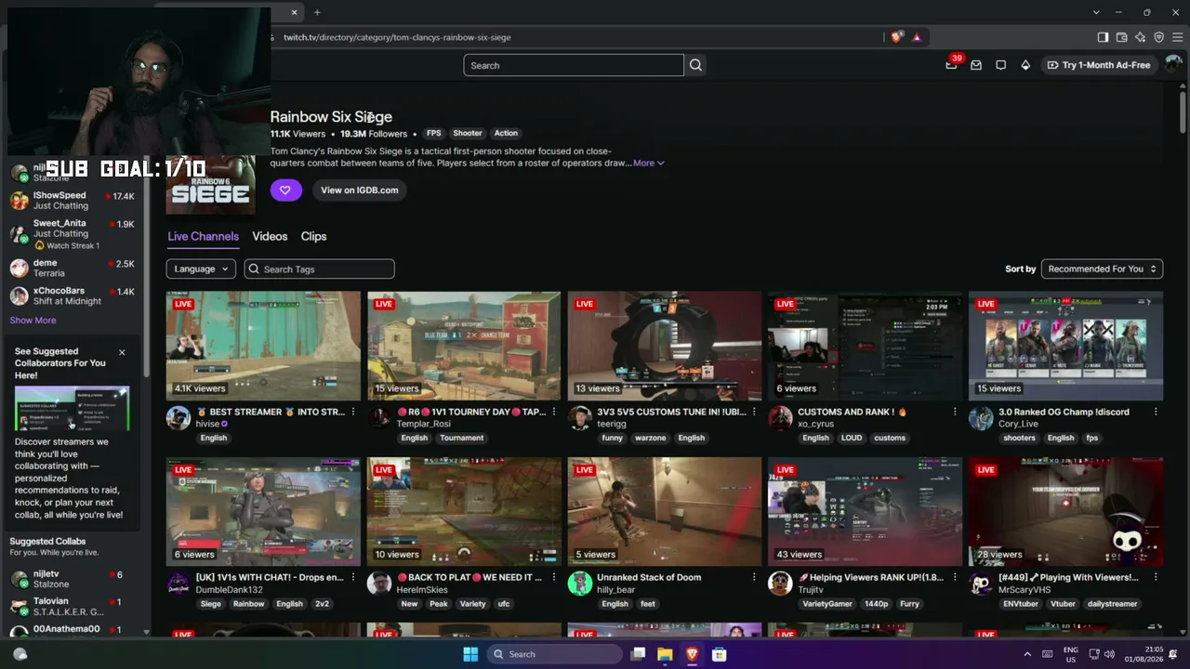Open Brave Leo AI sparkle icon

click(1140, 37)
